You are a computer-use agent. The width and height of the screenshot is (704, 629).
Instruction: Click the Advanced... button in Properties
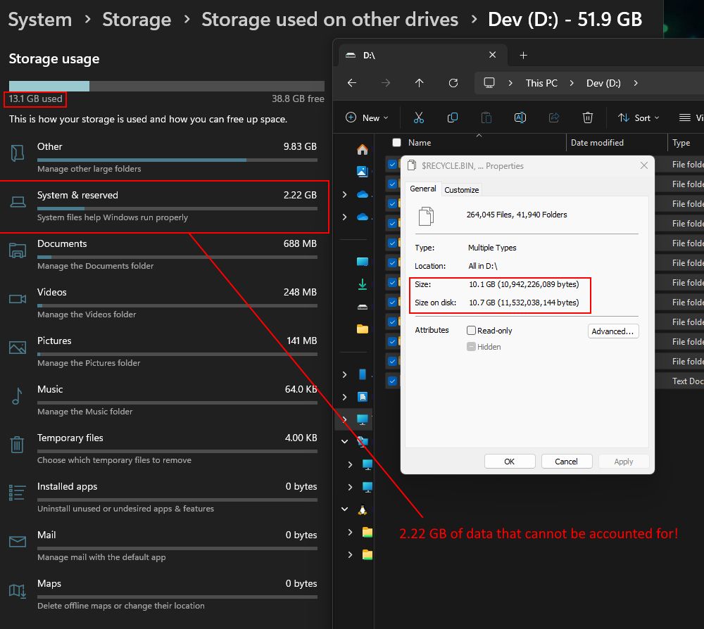pyautogui.click(x=612, y=331)
